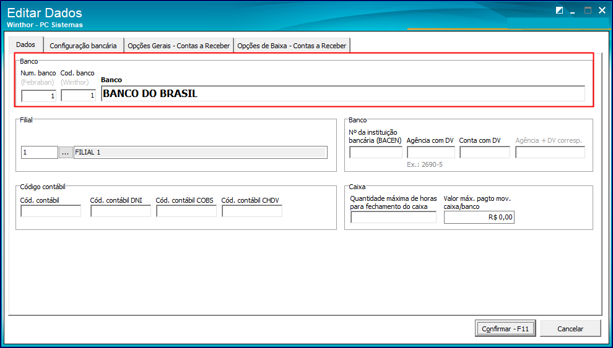Maximize the Editar Dados window
The image size is (613, 348).
pos(588,11)
